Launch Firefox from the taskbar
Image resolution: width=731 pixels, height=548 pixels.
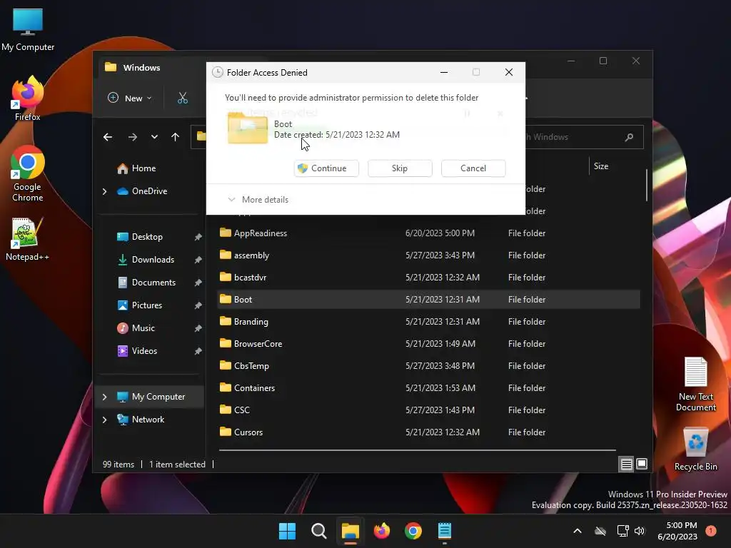click(x=382, y=531)
